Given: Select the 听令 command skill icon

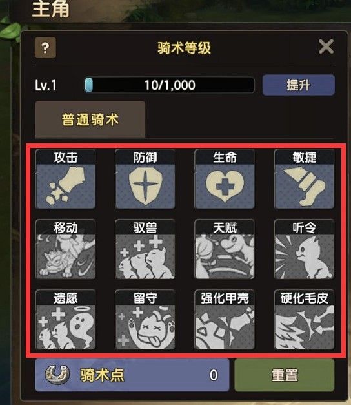Looking at the screenshot, I should (x=305, y=249).
